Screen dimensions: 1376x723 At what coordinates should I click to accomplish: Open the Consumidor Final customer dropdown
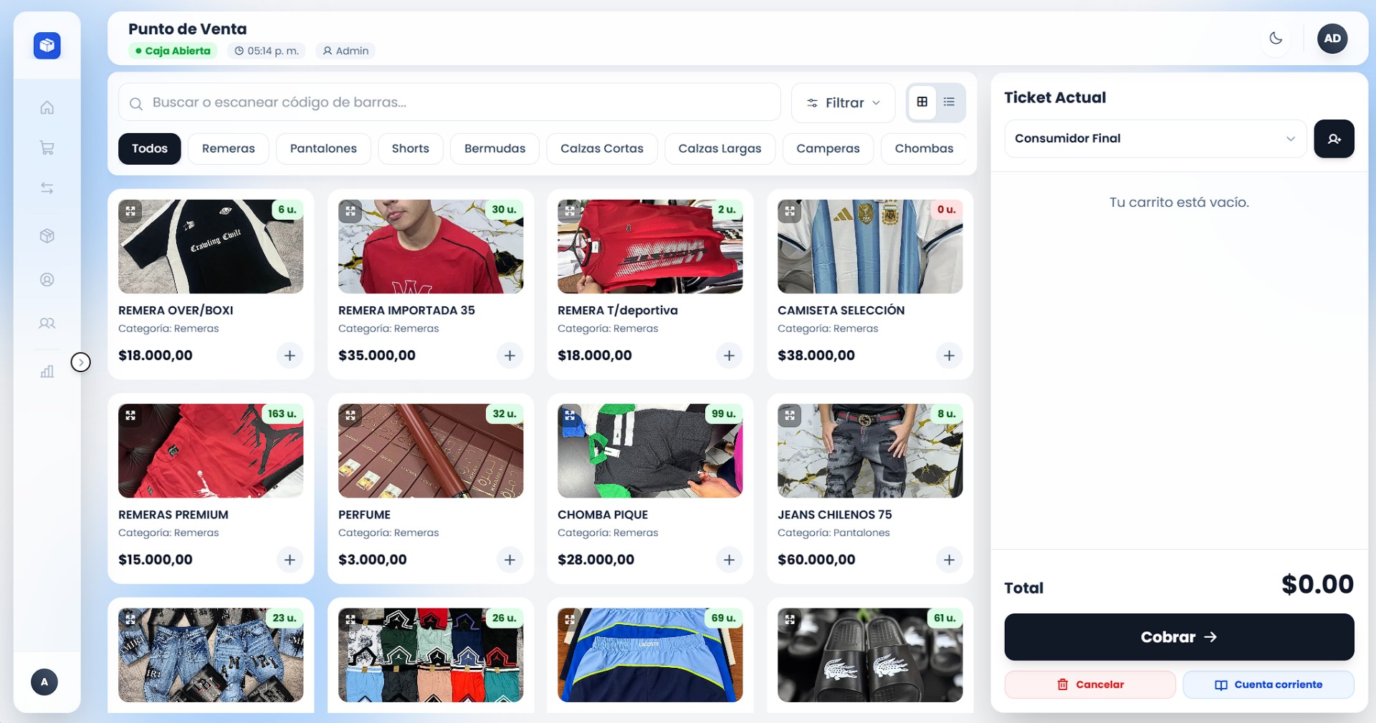(x=1155, y=139)
